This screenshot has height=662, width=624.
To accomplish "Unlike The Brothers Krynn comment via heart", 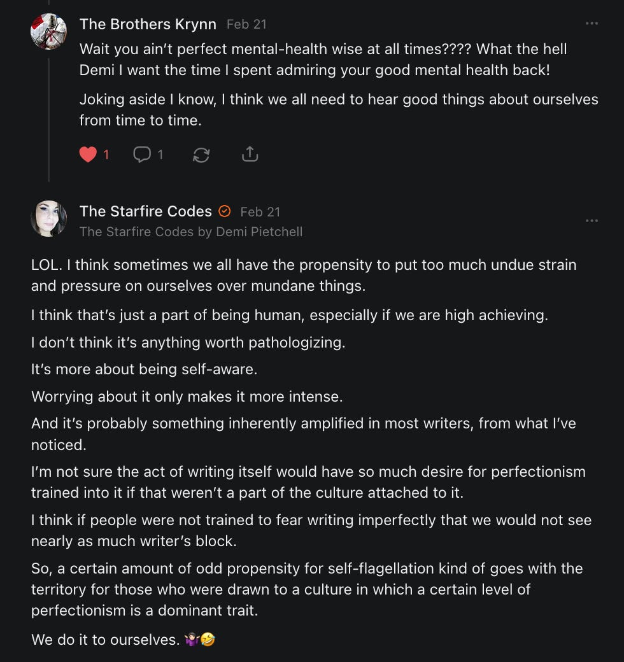I will (x=88, y=155).
